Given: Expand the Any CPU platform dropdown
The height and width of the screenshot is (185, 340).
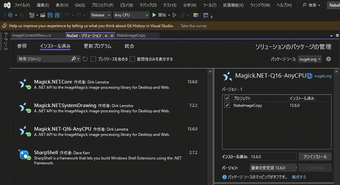Looking at the screenshot, I should click(x=131, y=15).
